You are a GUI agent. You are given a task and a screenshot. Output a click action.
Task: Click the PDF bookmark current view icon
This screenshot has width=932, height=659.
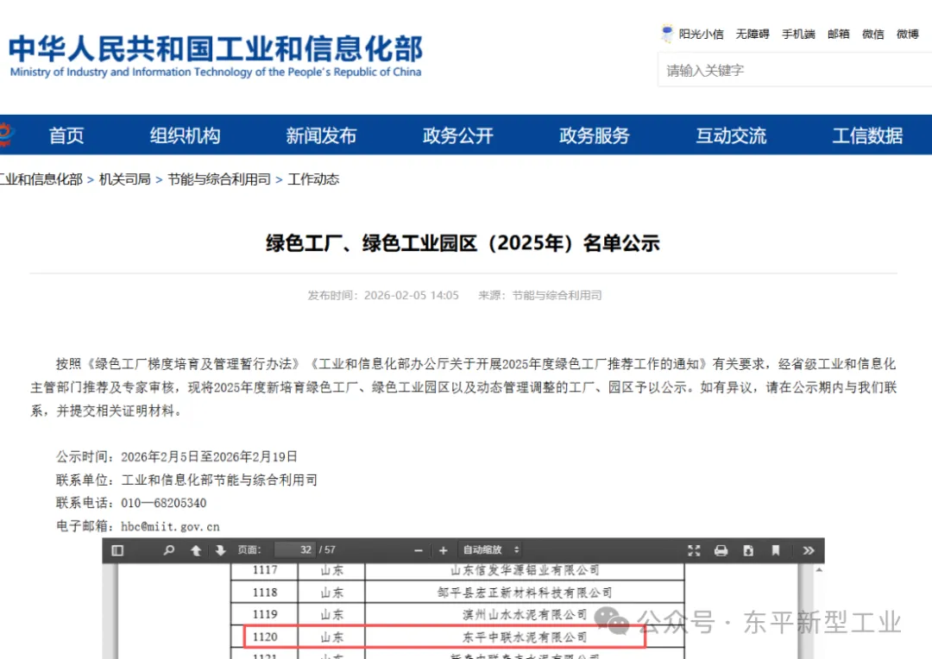775,550
